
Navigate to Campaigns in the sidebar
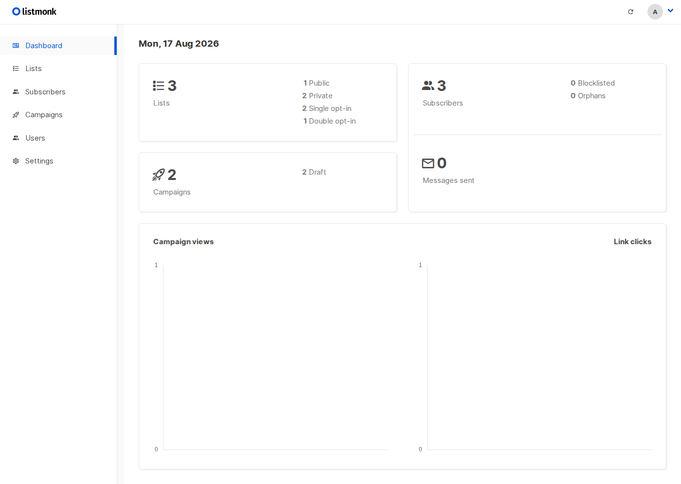point(58,115)
